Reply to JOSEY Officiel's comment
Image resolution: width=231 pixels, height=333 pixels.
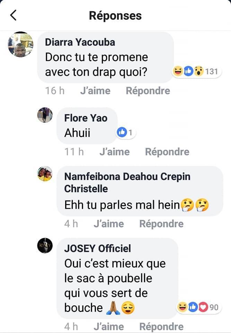point(161,326)
